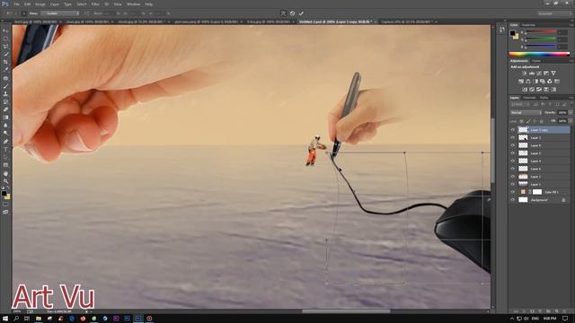The height and width of the screenshot is (323, 575).
Task: Select the Lasso tool
Action: click(5, 47)
